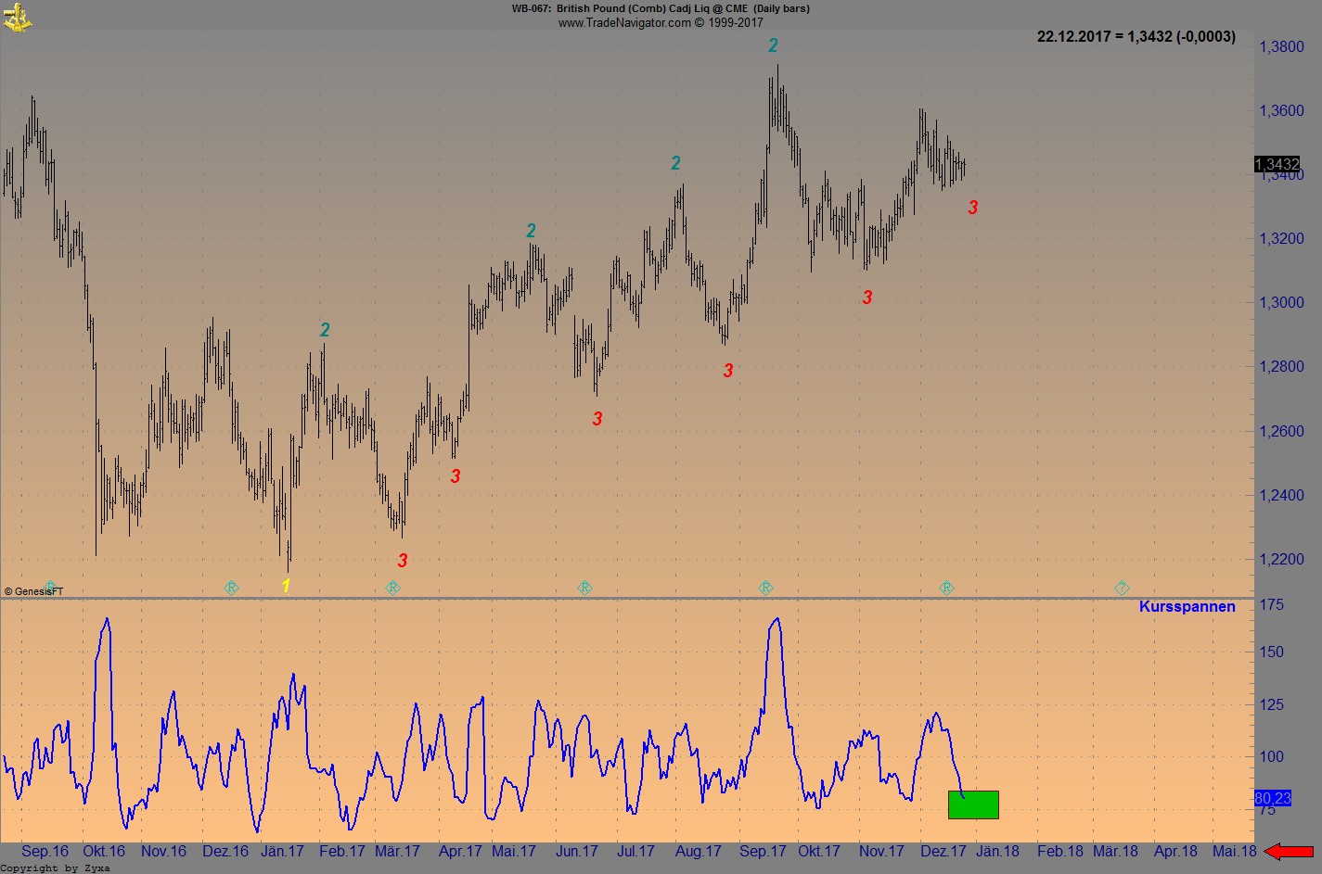Click the yellow wave label 1 near Jän.17
The width and height of the screenshot is (1322, 874).
pyautogui.click(x=287, y=585)
